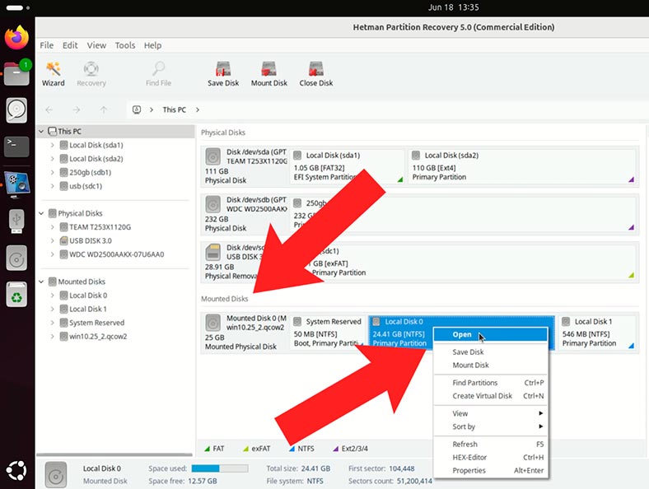Open Properties from context menu
This screenshot has width=649, height=489.
coord(491,471)
